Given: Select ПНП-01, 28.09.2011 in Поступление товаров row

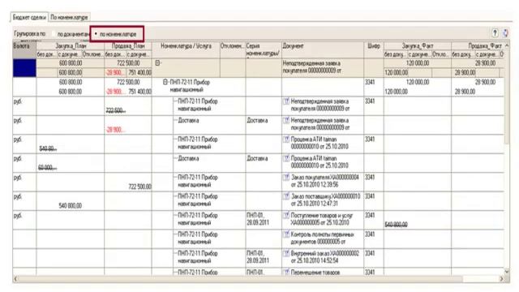Looking at the screenshot, I should coord(258,219).
